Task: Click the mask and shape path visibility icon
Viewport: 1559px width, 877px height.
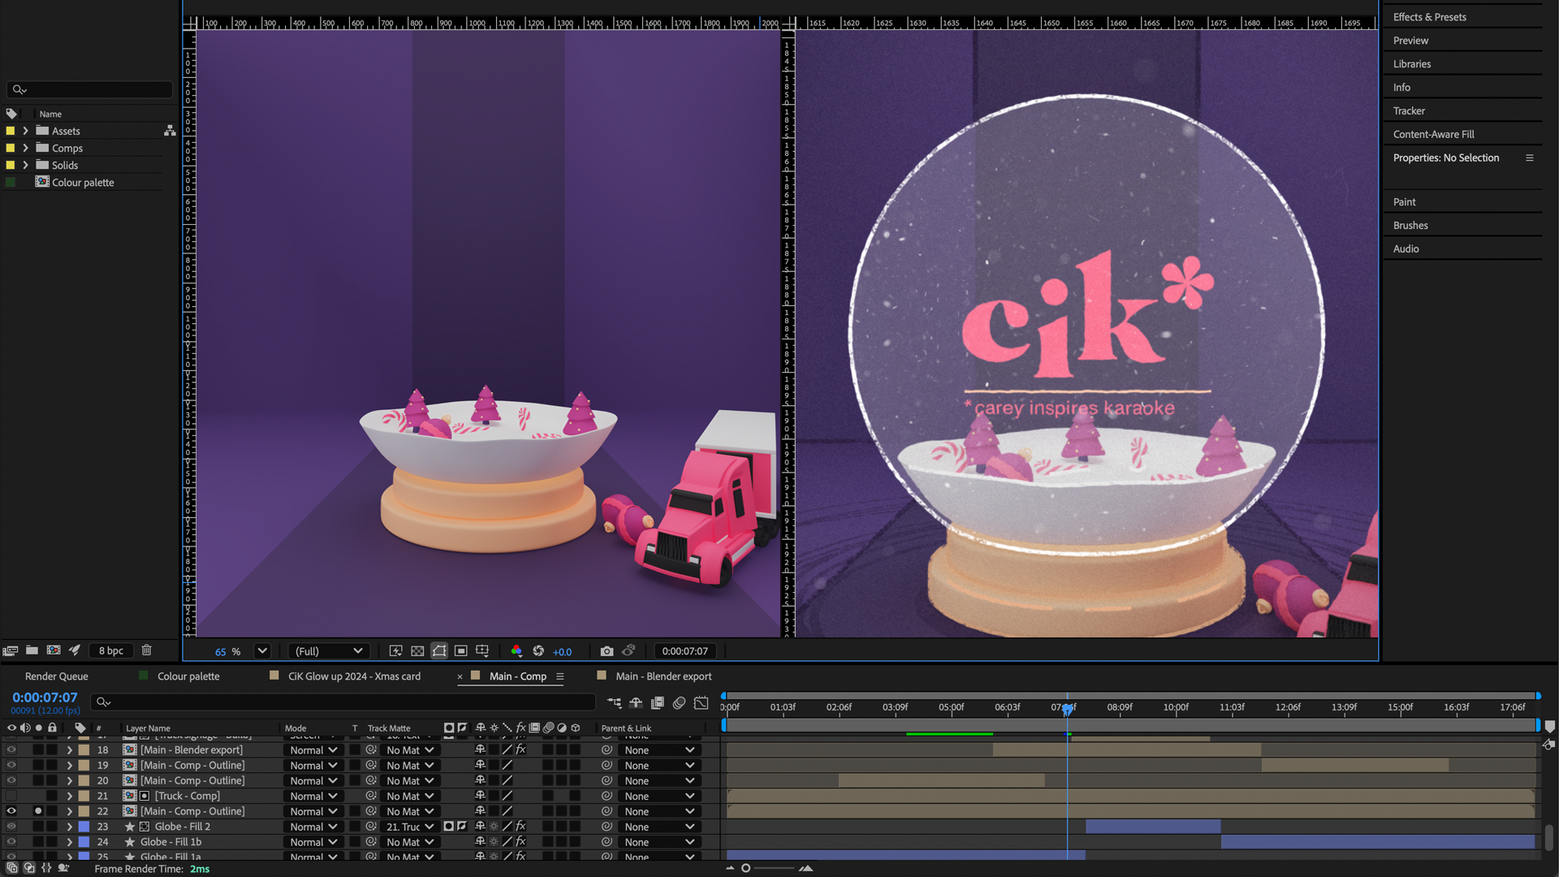Action: click(x=439, y=651)
